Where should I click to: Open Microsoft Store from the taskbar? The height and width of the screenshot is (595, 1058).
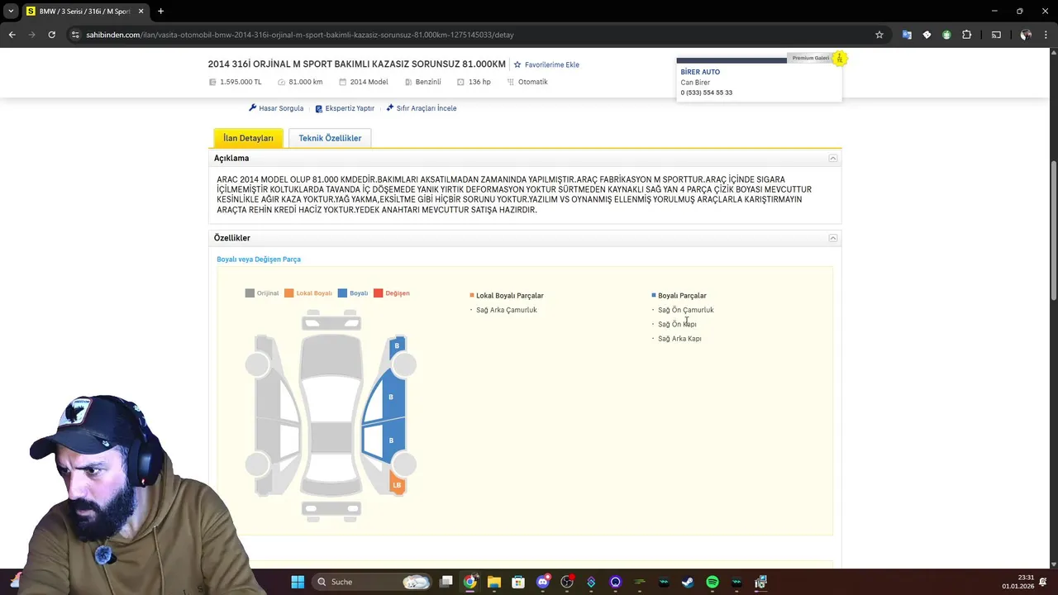click(518, 582)
